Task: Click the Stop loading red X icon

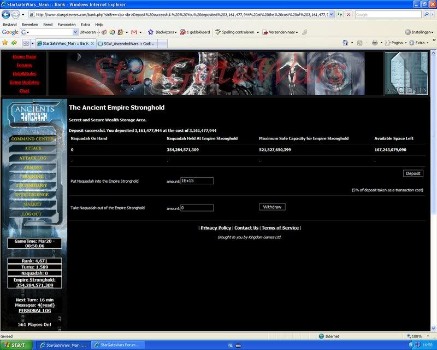Action: click(349, 15)
